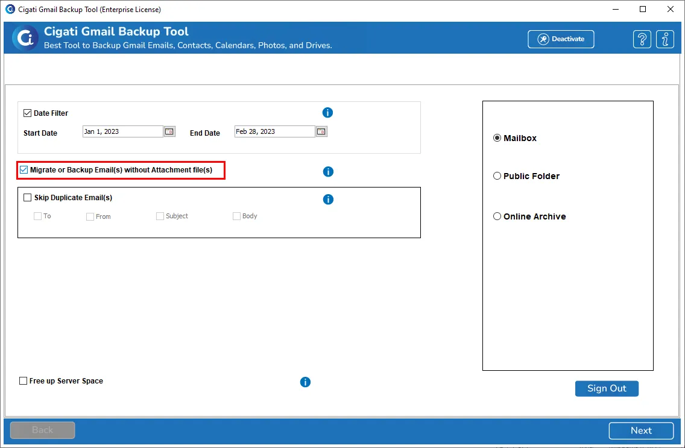Viewport: 685px width, 448px height.
Task: Show info for backup without attachments option
Action: click(x=328, y=172)
